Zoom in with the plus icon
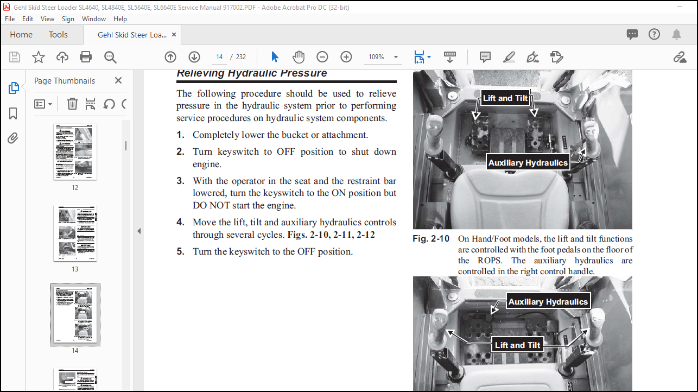The height and width of the screenshot is (392, 698). (346, 57)
